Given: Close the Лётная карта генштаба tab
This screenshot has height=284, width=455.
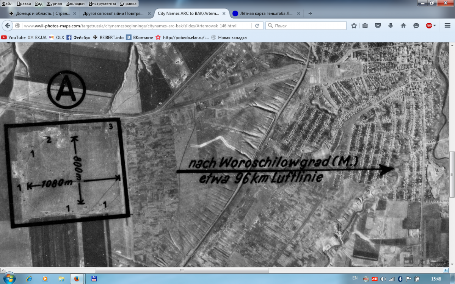Looking at the screenshot, I should (298, 13).
